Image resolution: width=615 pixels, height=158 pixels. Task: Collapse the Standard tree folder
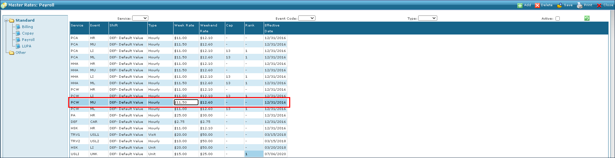6,20
